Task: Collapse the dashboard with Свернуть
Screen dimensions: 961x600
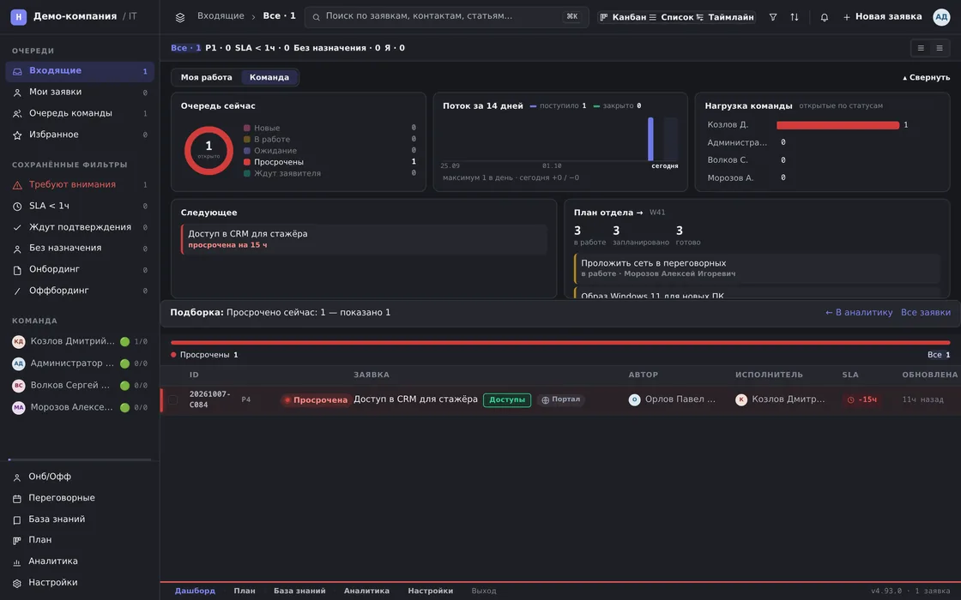Action: coord(926,78)
